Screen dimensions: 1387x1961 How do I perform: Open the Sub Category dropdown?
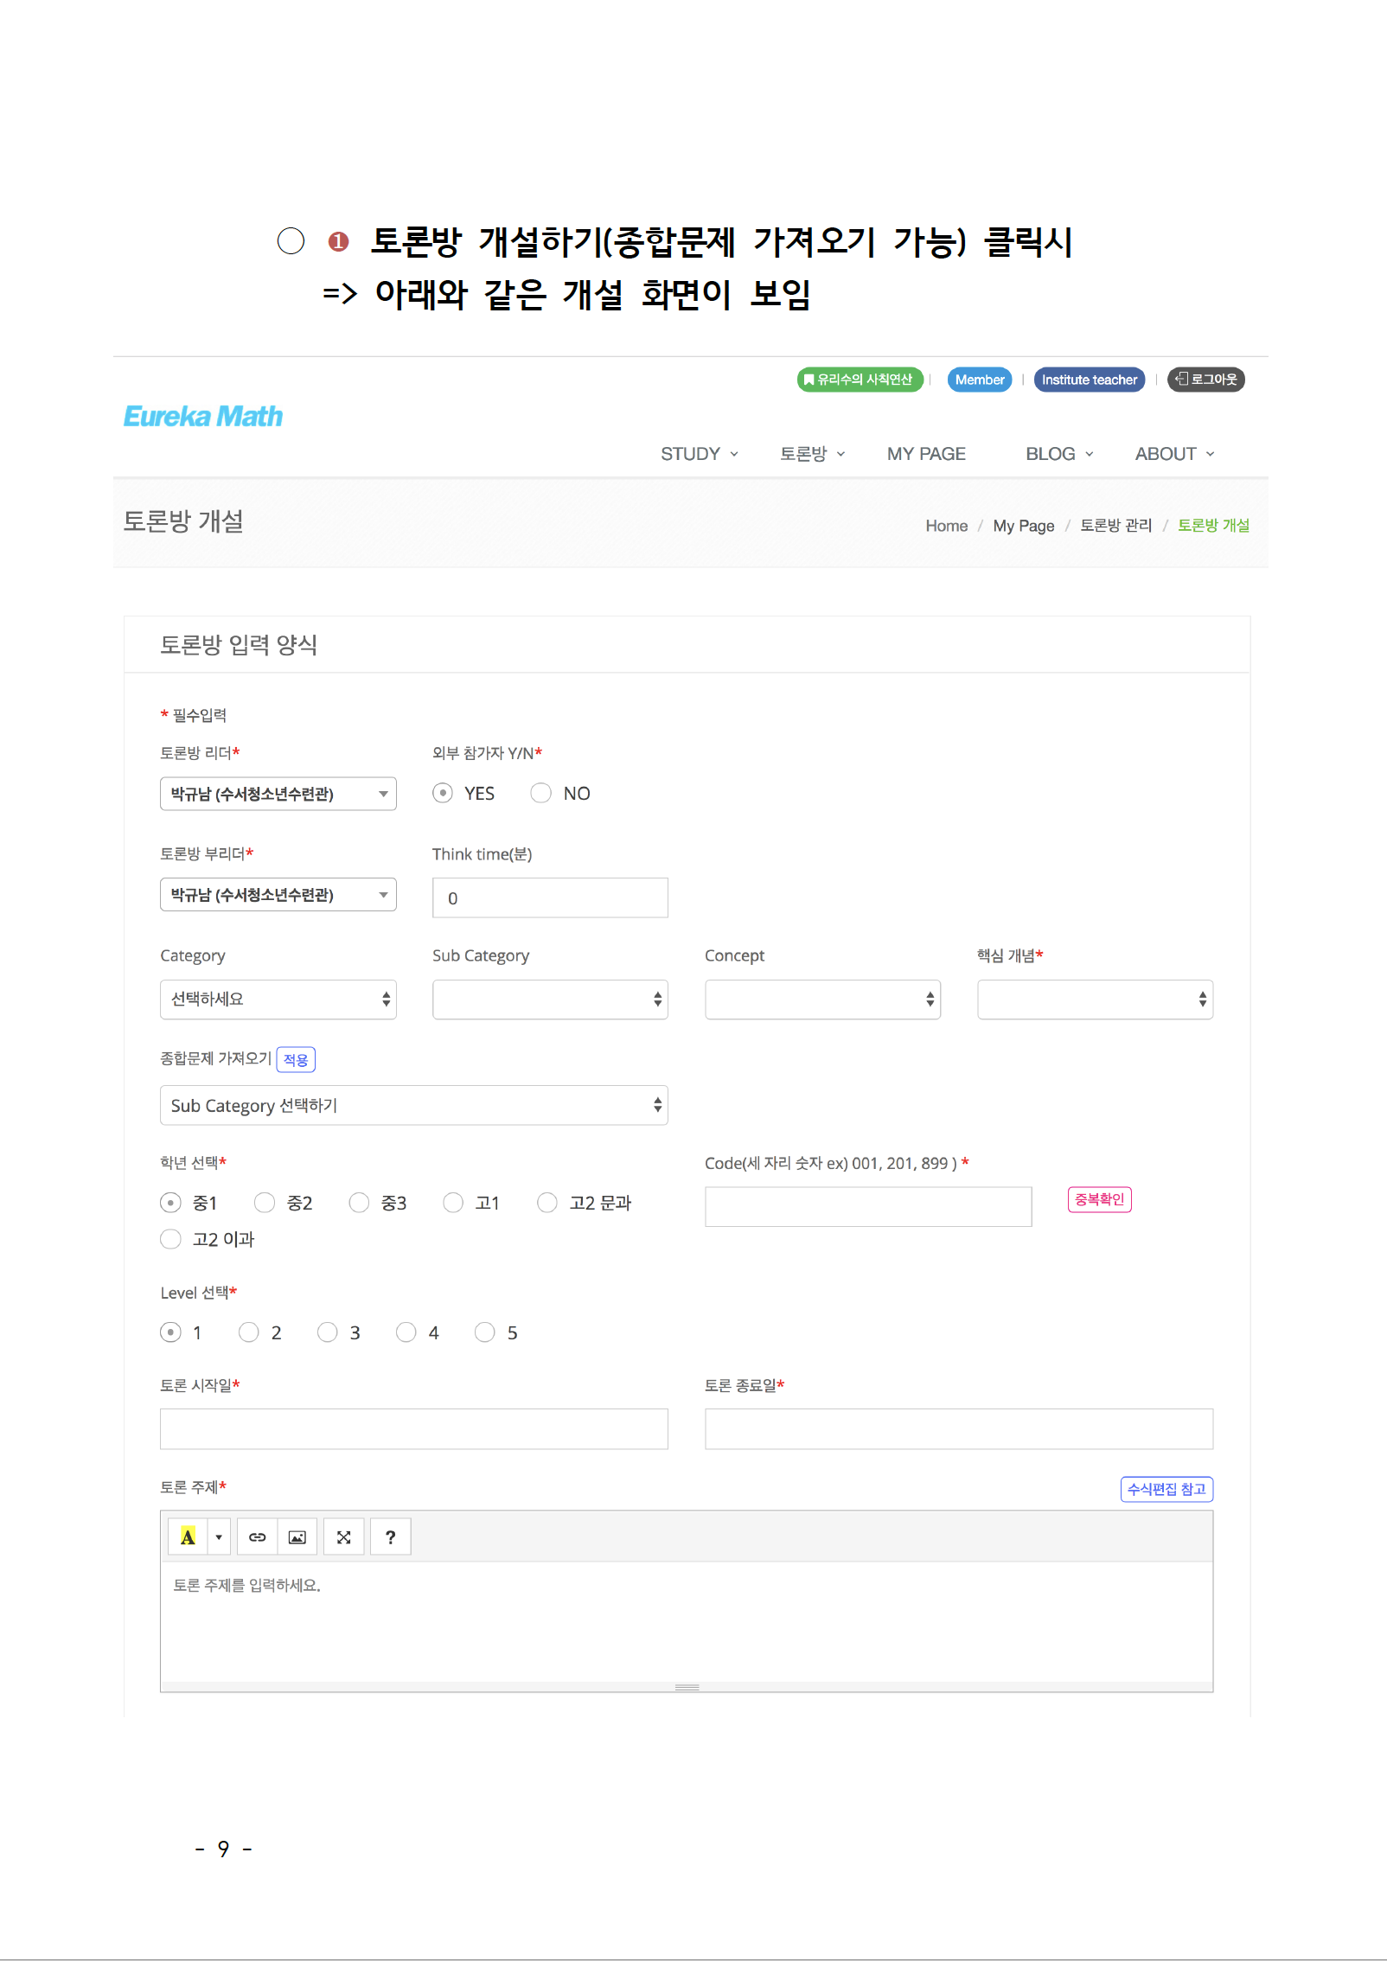coord(550,1000)
